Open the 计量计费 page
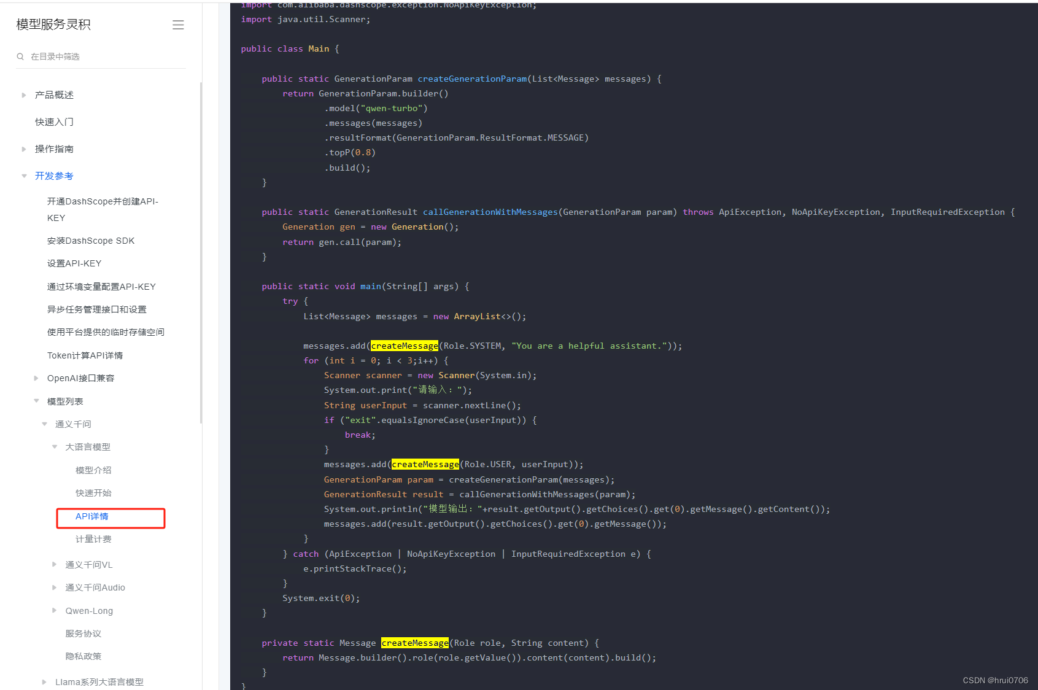The height and width of the screenshot is (690, 1038). pyautogui.click(x=93, y=539)
